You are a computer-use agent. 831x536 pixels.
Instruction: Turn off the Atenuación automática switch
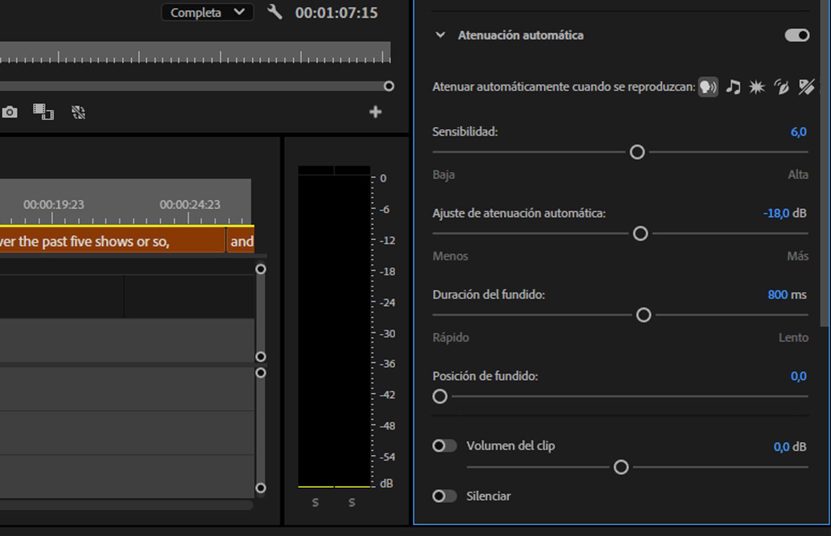(x=797, y=35)
